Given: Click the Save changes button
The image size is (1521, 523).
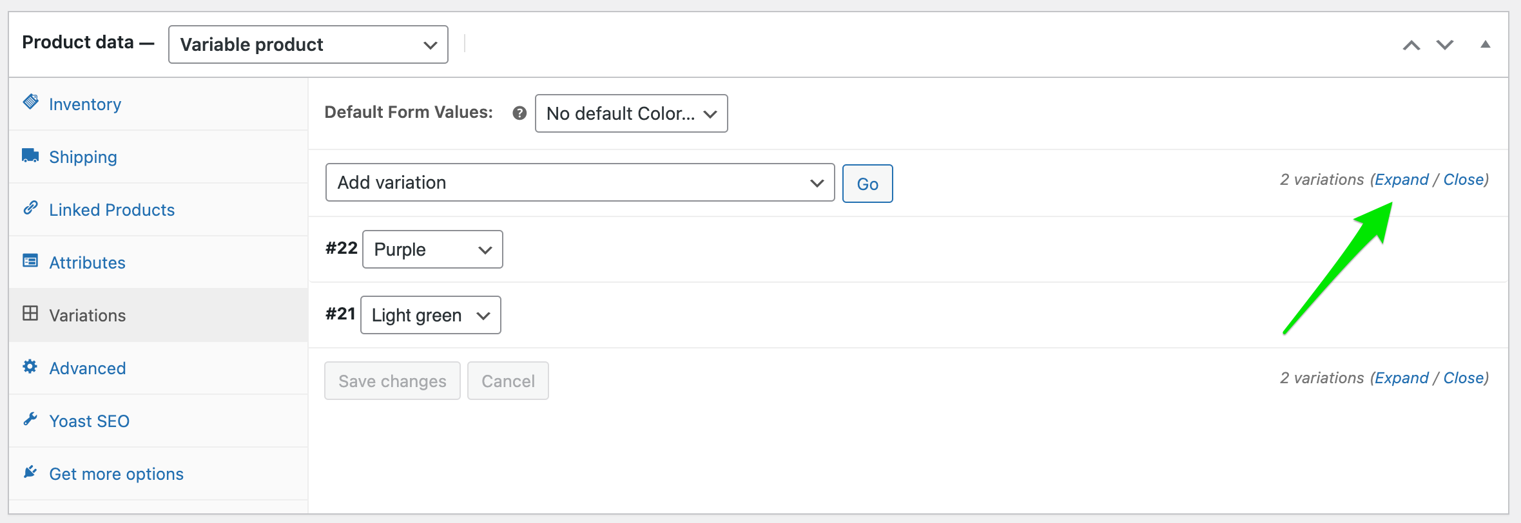Looking at the screenshot, I should tap(392, 381).
